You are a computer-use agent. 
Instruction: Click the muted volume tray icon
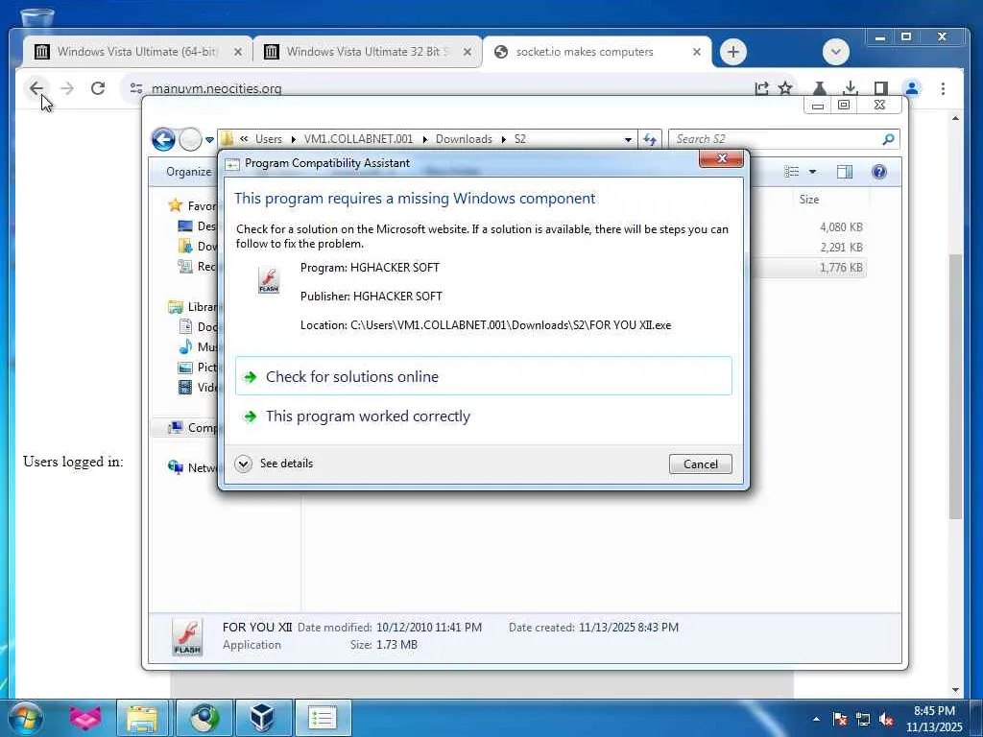886,719
